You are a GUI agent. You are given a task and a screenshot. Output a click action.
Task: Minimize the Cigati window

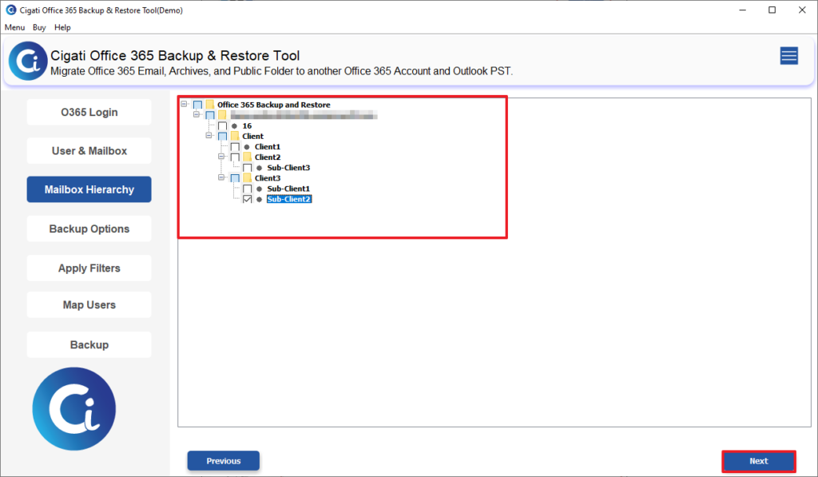point(742,10)
